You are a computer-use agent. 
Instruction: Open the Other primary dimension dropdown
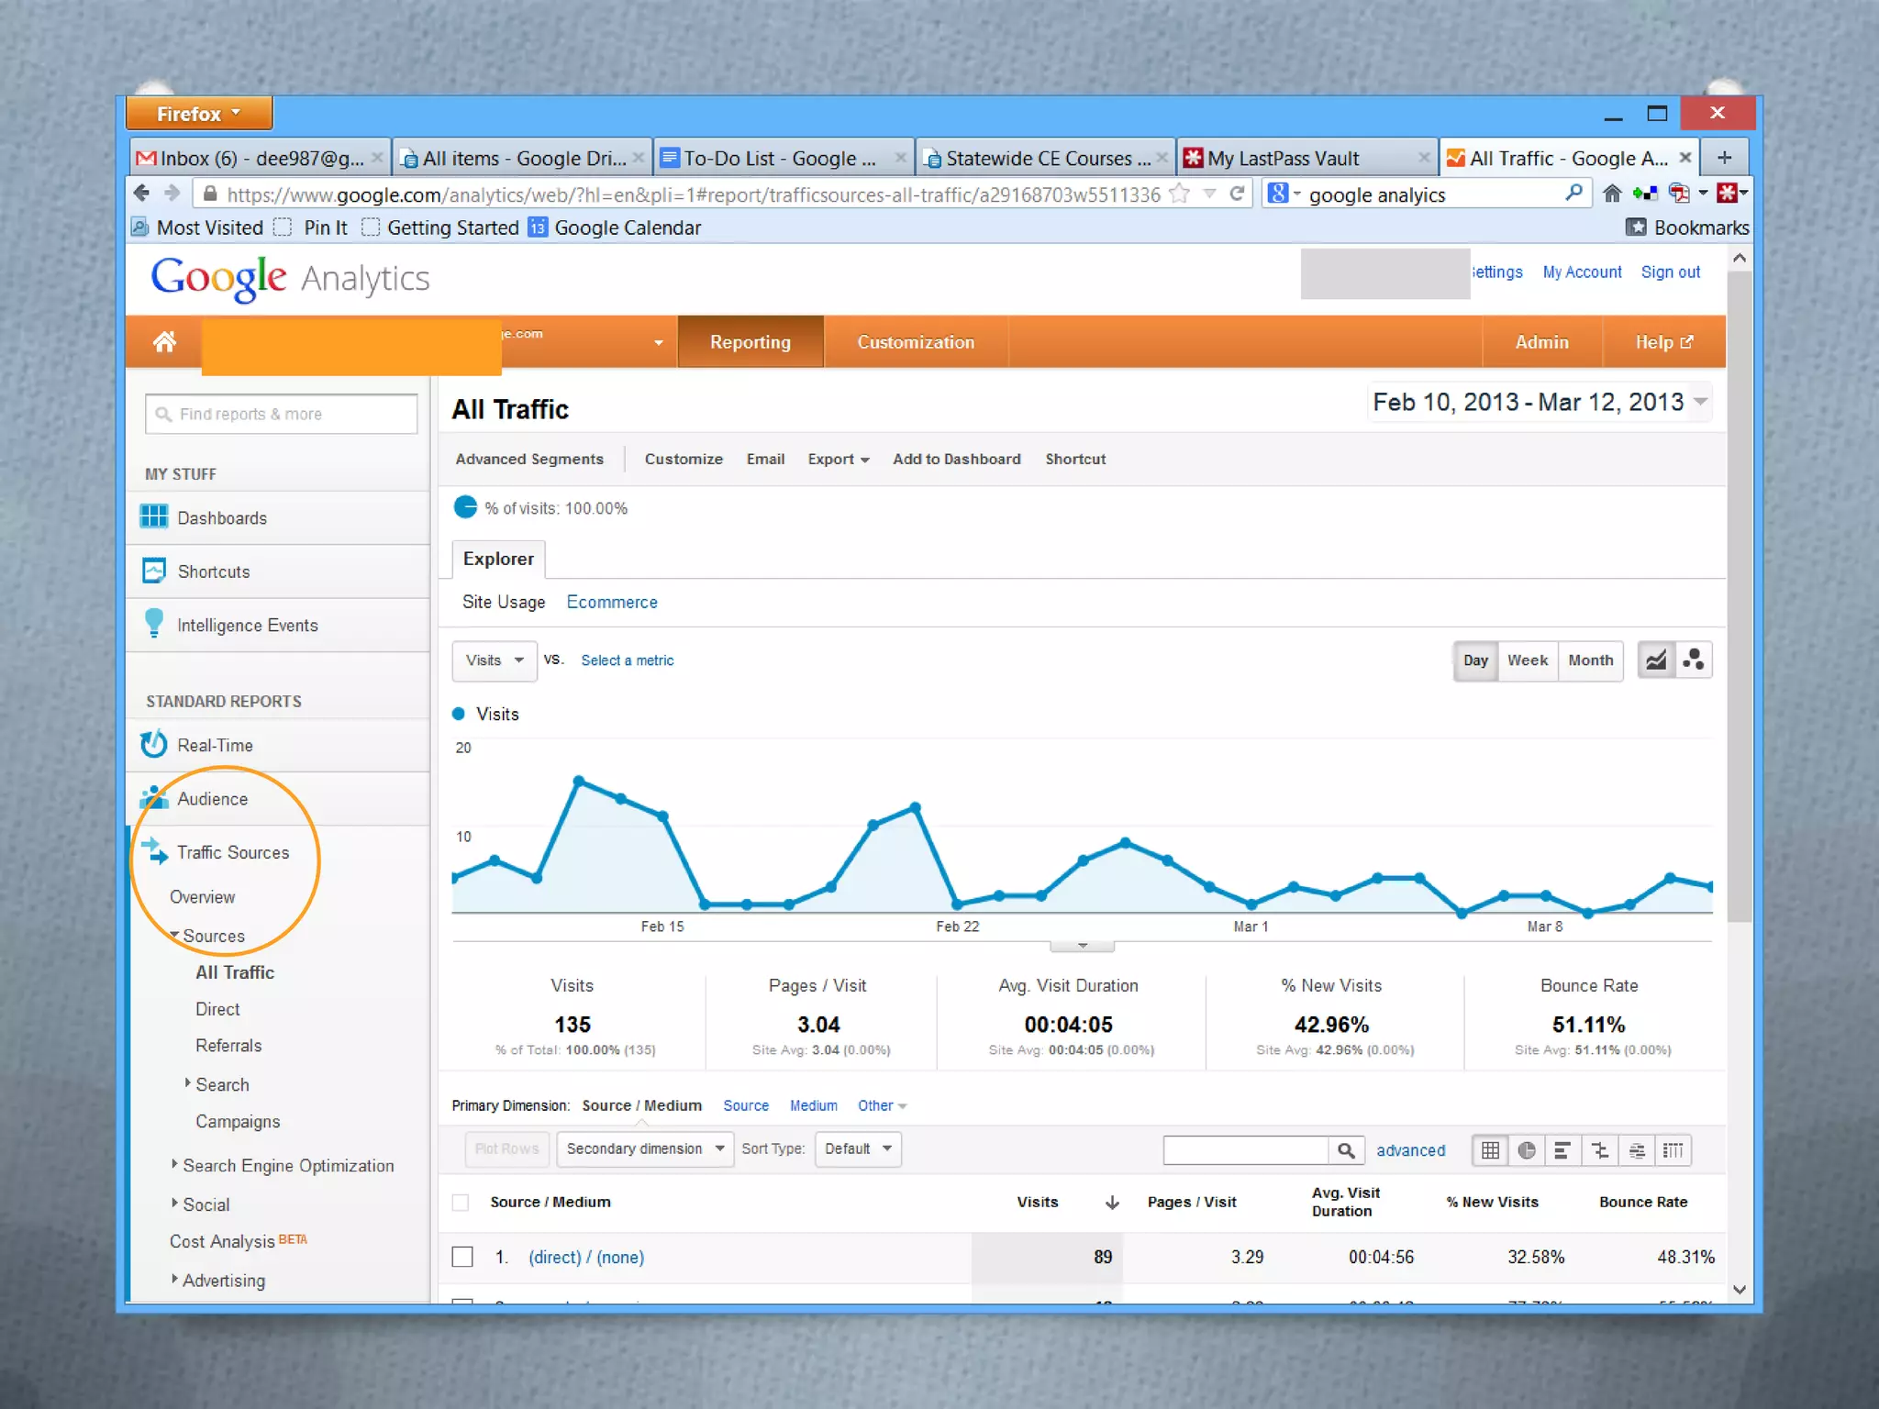coord(882,1106)
